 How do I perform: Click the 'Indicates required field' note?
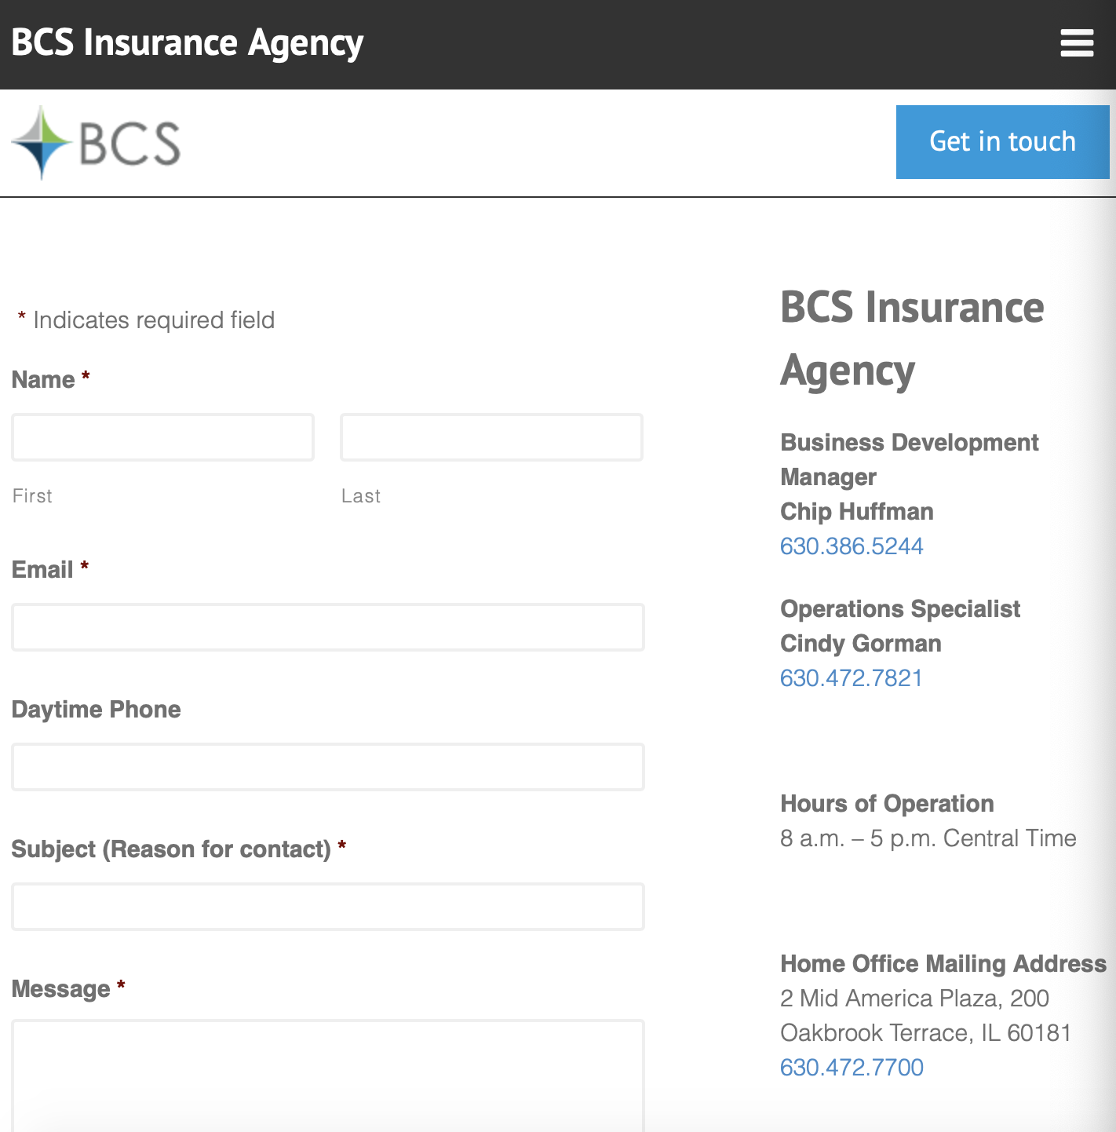[147, 320]
